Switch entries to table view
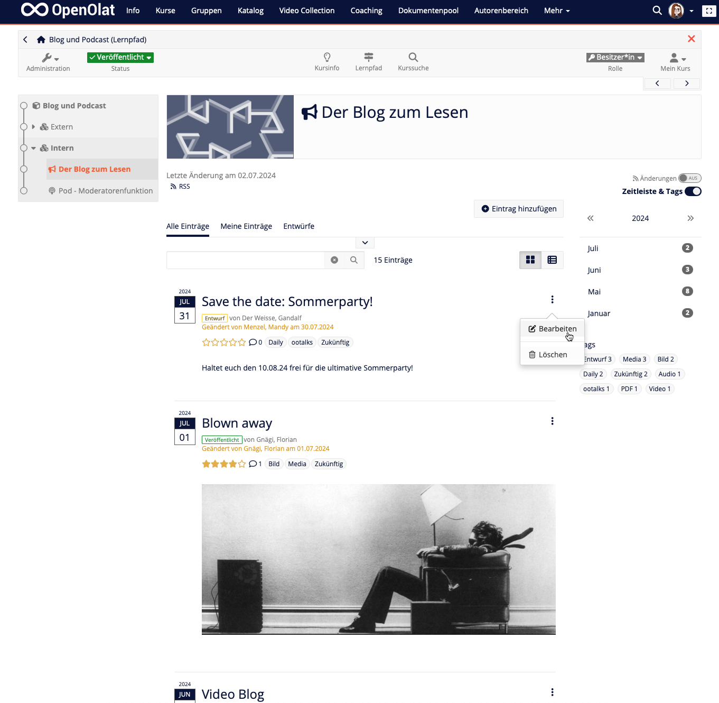 pos(552,260)
